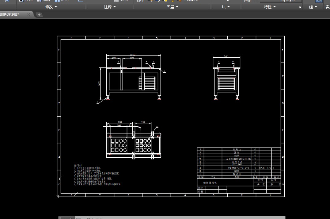Select the E3Z D62 parts list entry
This screenshot has height=219, width=330.
[x=237, y=164]
